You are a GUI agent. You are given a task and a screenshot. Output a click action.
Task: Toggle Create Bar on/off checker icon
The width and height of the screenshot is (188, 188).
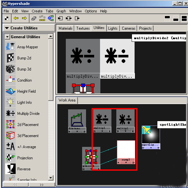point(7,18)
